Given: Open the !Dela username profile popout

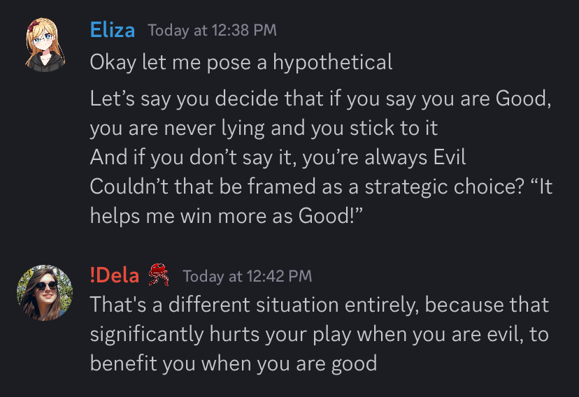Looking at the screenshot, I should (115, 275).
